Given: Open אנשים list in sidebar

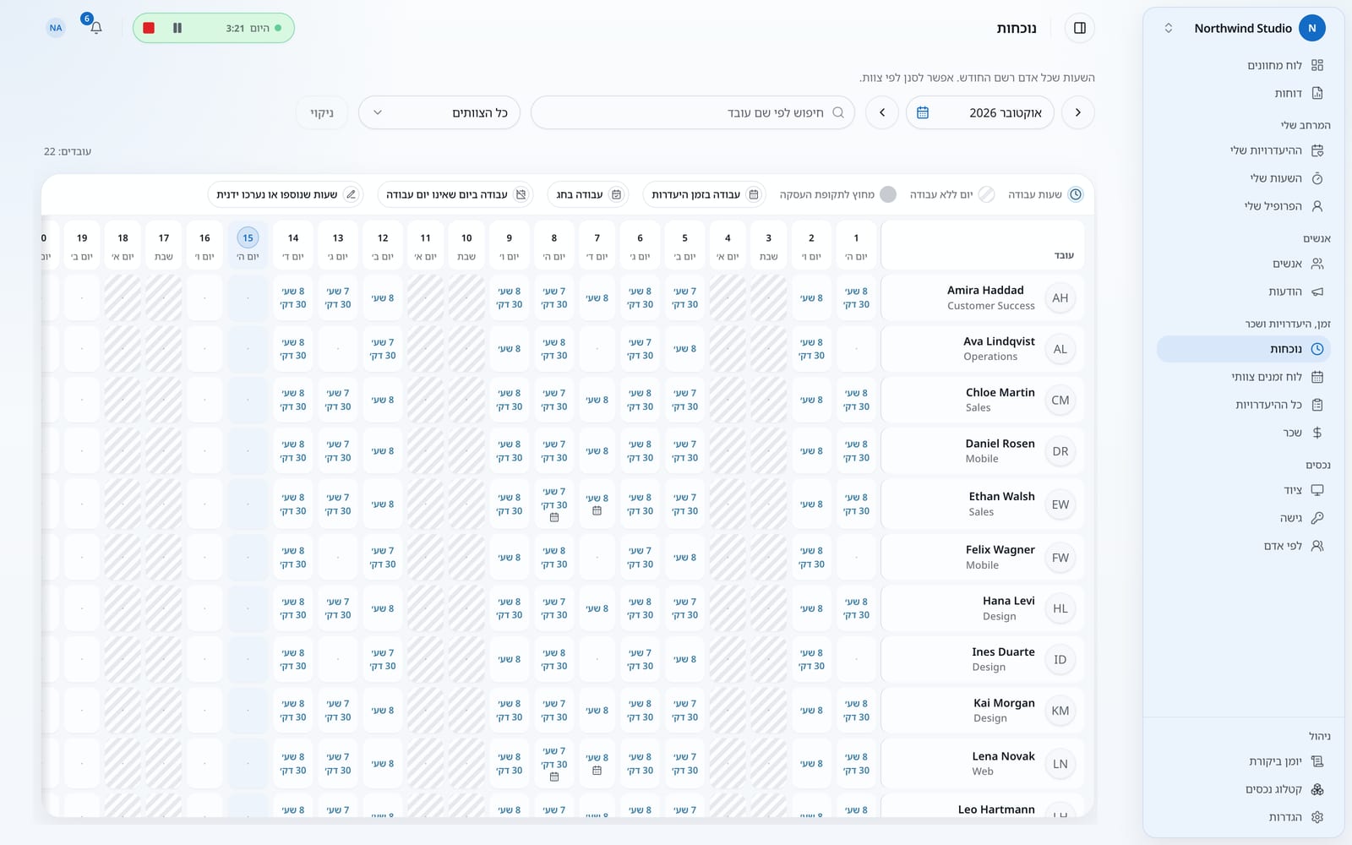Looking at the screenshot, I should click(x=1243, y=264).
